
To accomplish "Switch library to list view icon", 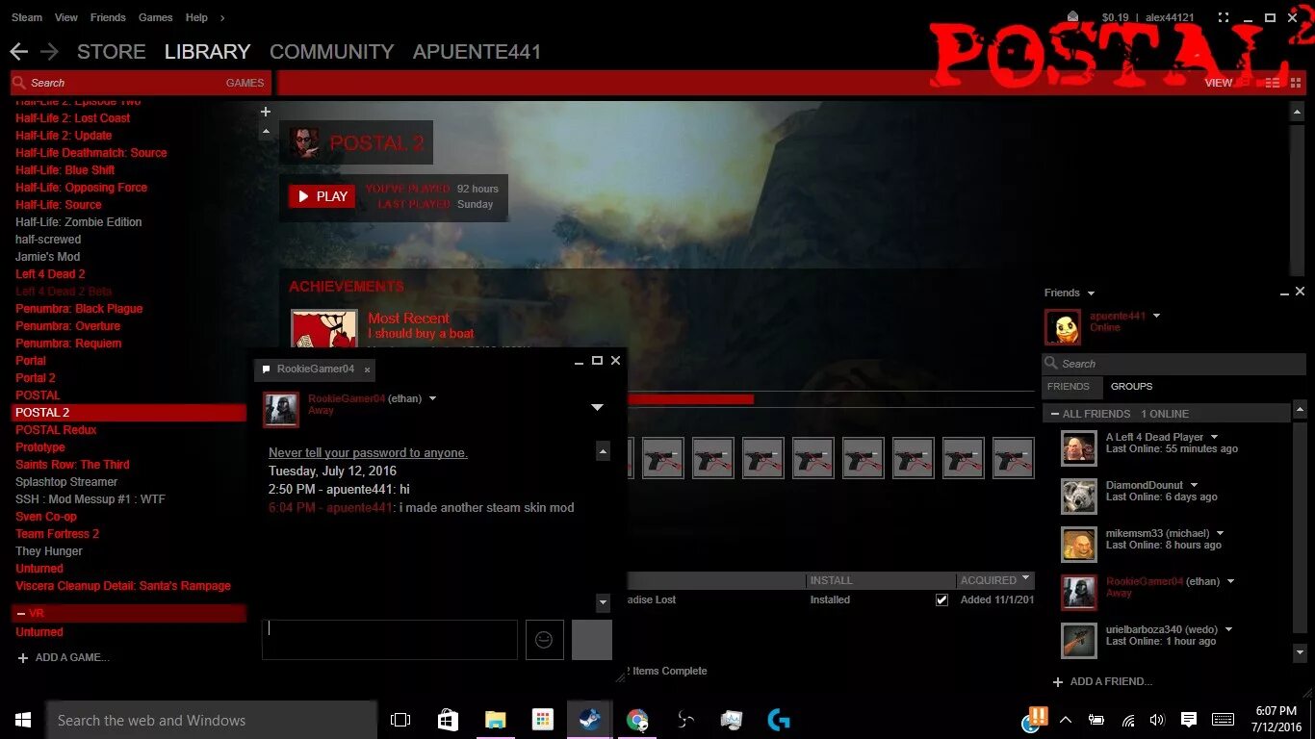I will pos(1272,83).
